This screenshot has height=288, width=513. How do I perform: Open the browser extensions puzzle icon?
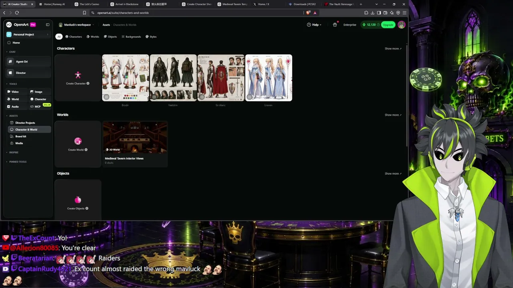tap(366, 13)
